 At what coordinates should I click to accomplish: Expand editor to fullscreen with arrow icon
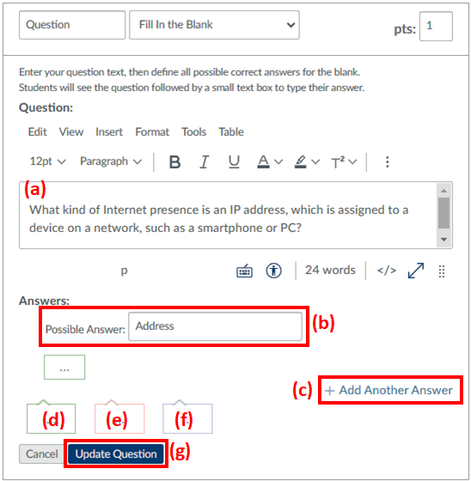416,271
